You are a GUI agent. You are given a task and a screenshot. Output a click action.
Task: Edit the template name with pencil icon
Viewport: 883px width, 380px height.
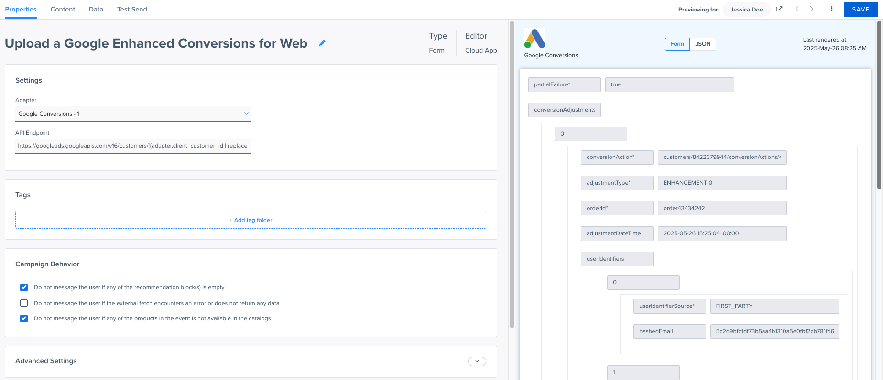click(x=322, y=43)
